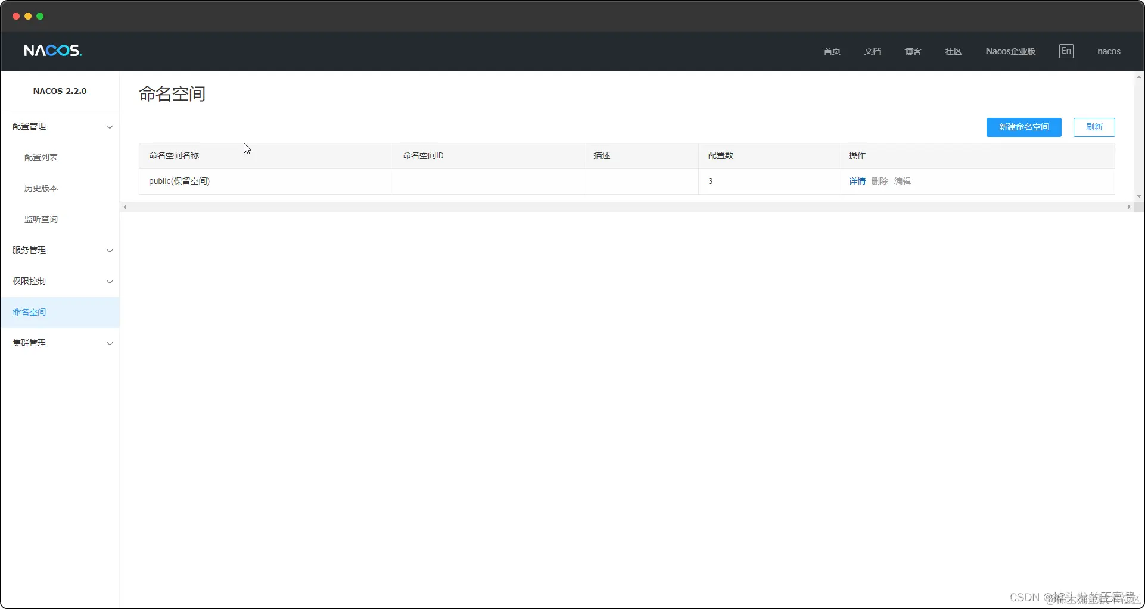Select 命名空间 in sidebar

tap(60, 312)
